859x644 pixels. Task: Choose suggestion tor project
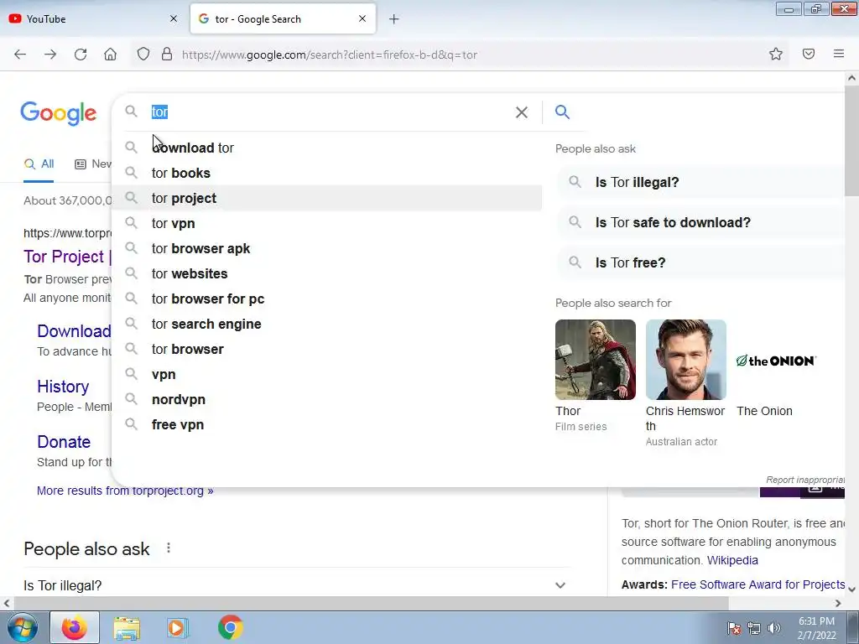(x=326, y=198)
